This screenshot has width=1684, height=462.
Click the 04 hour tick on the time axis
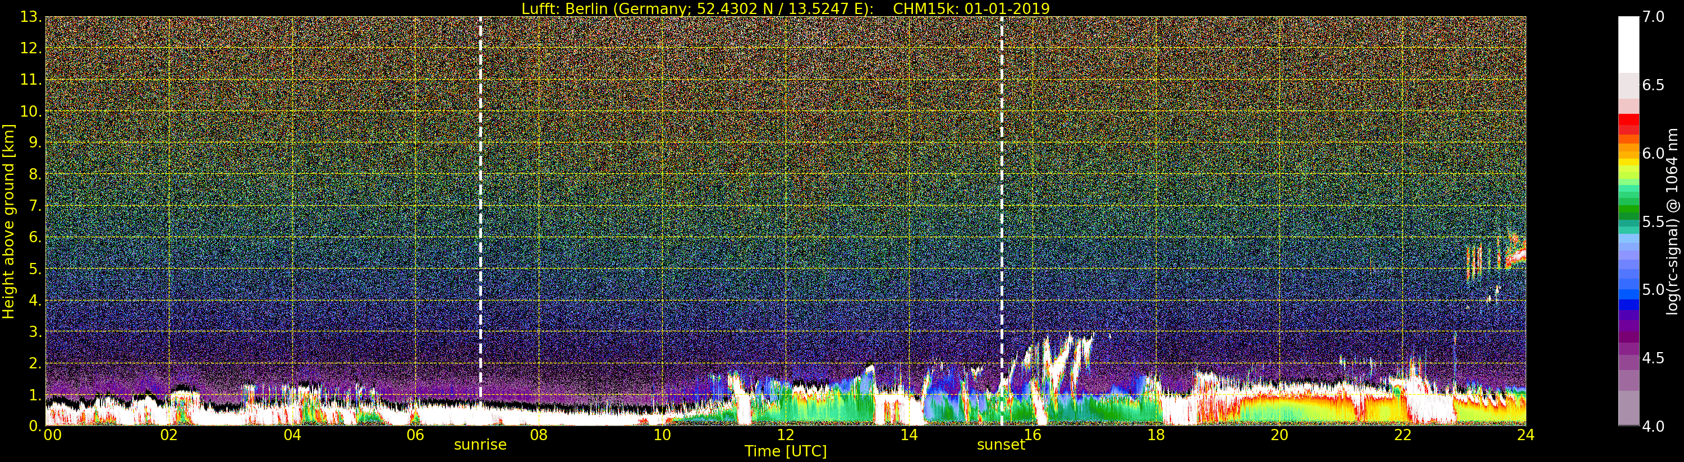point(292,435)
